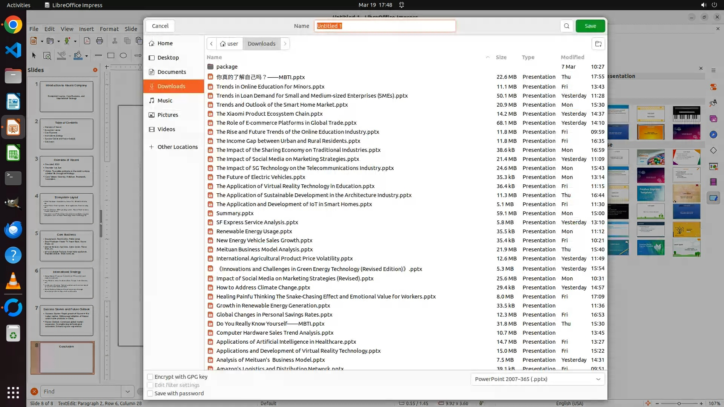Click the zoom slider in the status bar
Screen dimensions: 724x407
(x=679, y=404)
